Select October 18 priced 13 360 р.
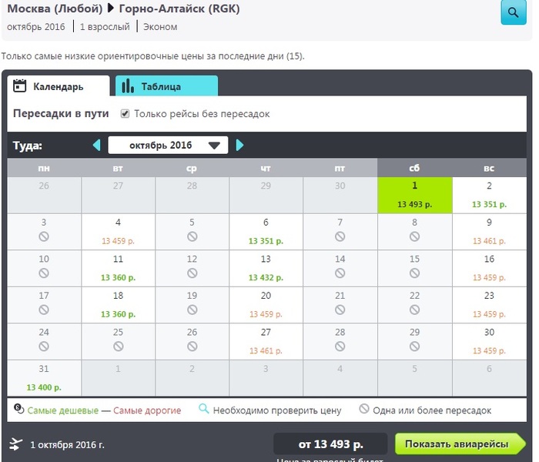 [x=118, y=305]
